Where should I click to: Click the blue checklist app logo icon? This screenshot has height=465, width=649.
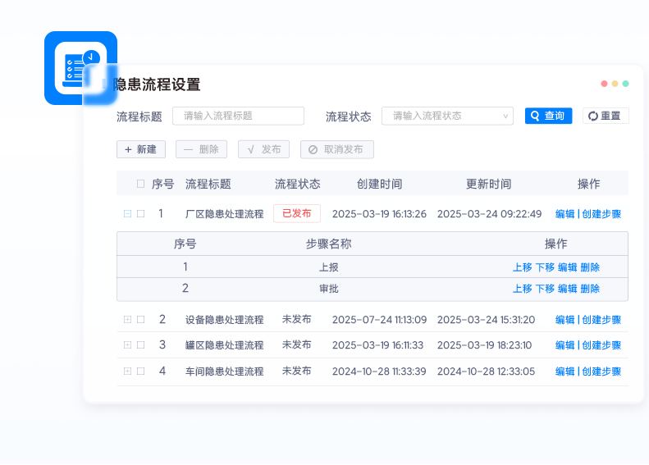(x=80, y=67)
